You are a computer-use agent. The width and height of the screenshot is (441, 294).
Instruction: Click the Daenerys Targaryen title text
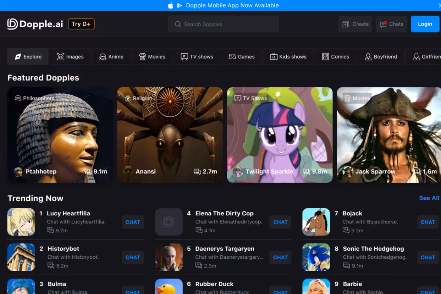click(225, 249)
